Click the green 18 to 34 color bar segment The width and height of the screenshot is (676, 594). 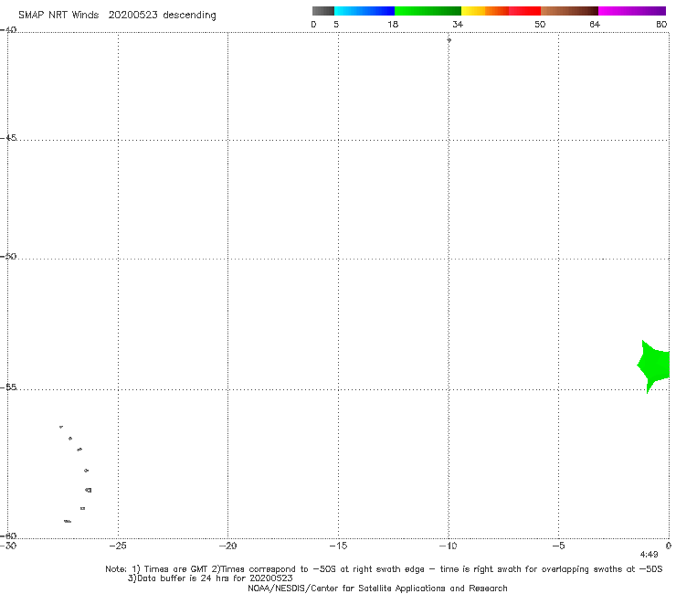pyautogui.click(x=428, y=11)
